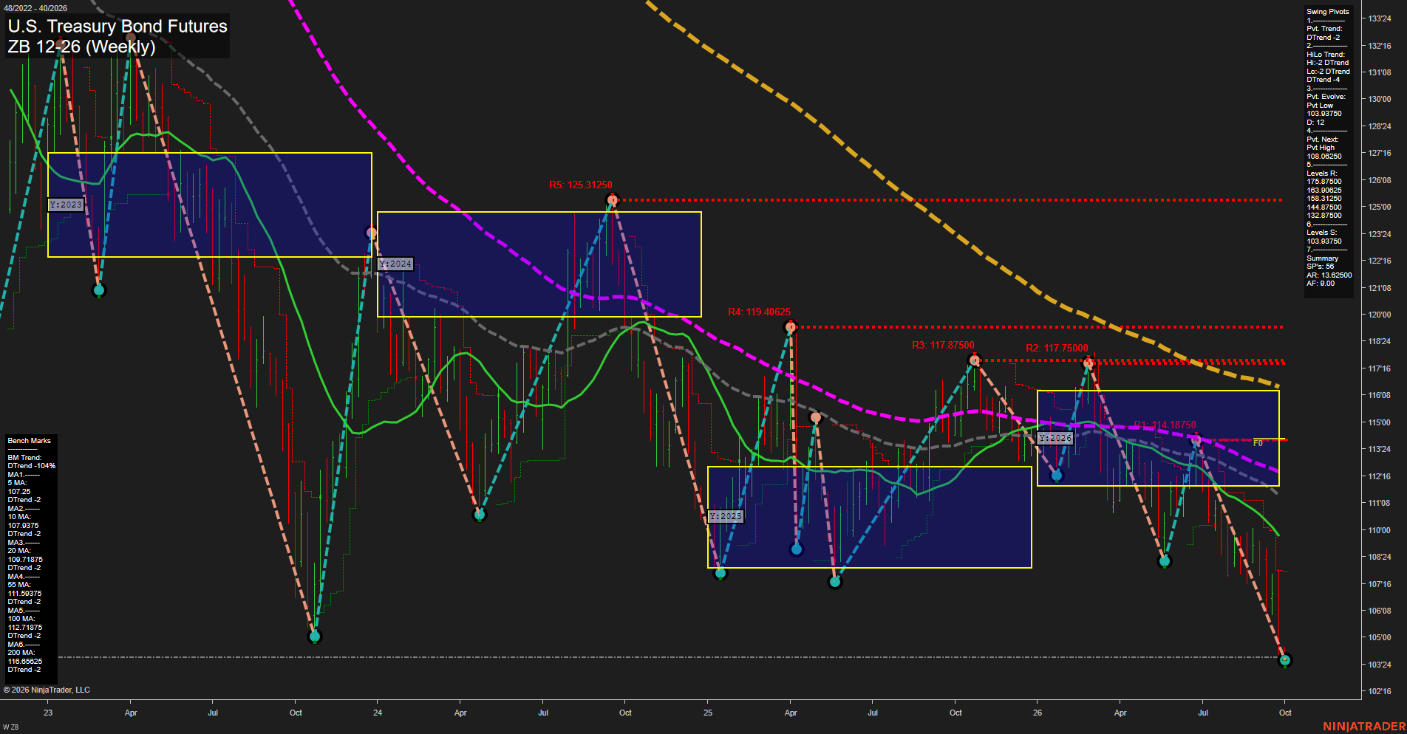Click the SPs: 56 summary entry
Image resolution: width=1407 pixels, height=734 pixels.
(1320, 267)
